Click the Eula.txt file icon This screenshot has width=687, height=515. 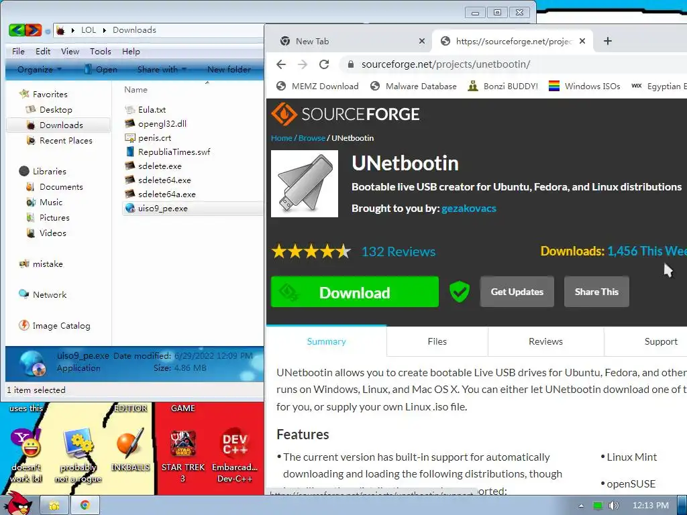tap(129, 109)
